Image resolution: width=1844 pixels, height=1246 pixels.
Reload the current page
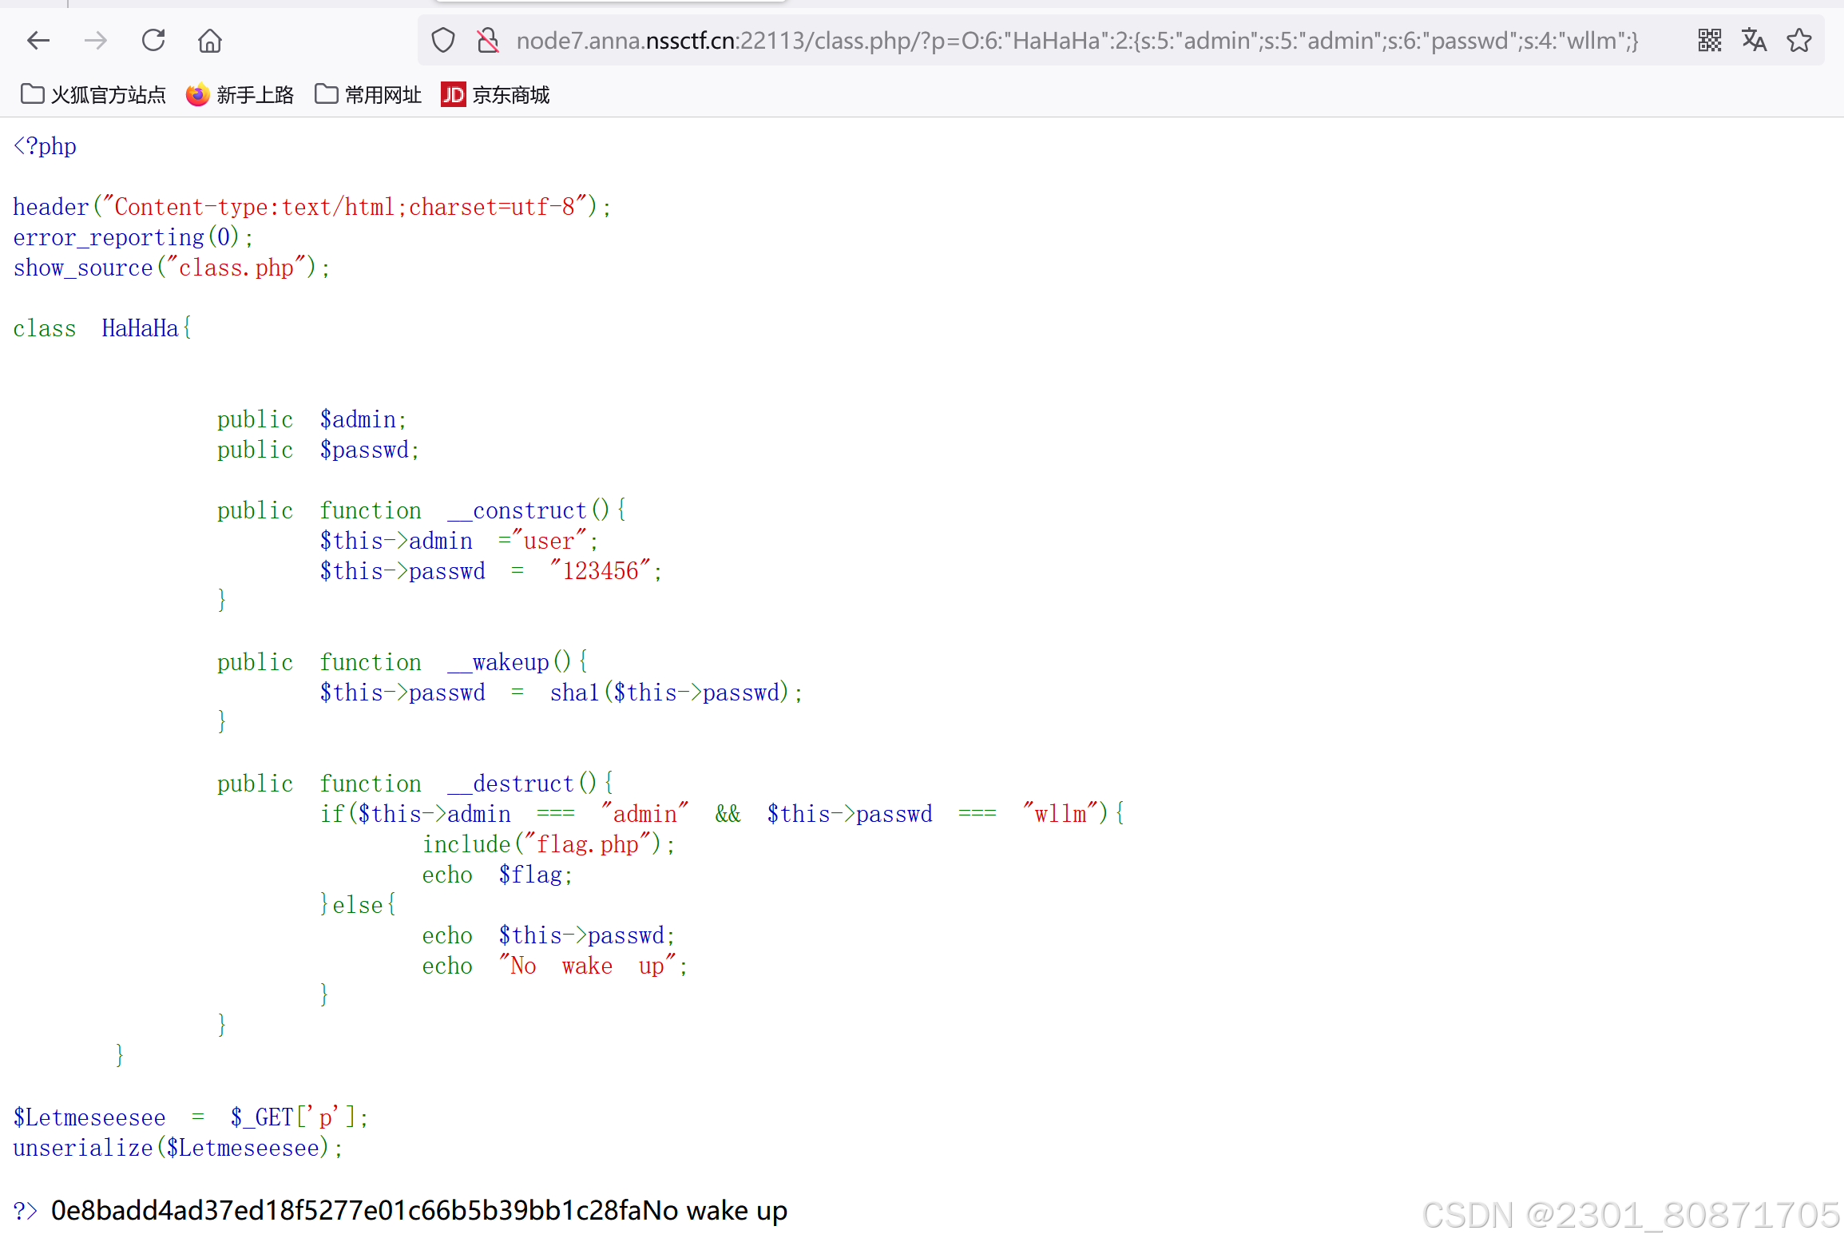[153, 40]
